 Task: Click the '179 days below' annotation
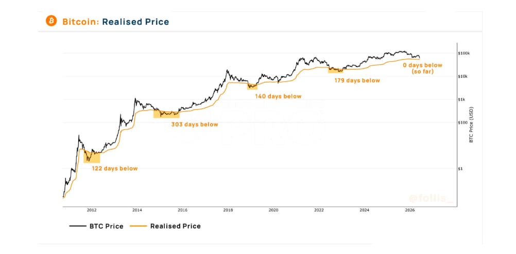357,80
